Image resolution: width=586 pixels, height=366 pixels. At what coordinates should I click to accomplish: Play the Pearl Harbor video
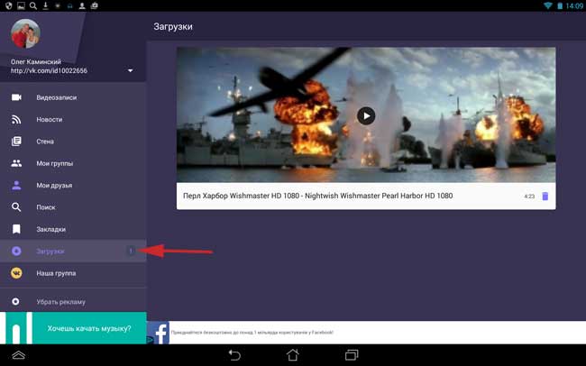coord(365,115)
